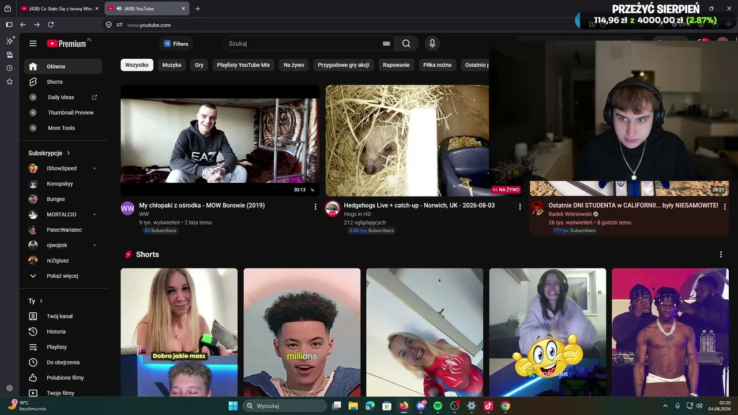Image resolution: width=738 pixels, height=415 pixels.
Task: Open MORTALCIO channel subscription
Action: point(63,214)
